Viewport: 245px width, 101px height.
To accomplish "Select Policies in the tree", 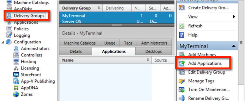I will tap(21, 29).
